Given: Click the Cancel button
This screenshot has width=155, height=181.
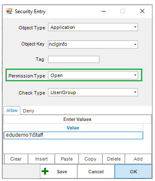Looking at the screenshot, I should point(96,172).
